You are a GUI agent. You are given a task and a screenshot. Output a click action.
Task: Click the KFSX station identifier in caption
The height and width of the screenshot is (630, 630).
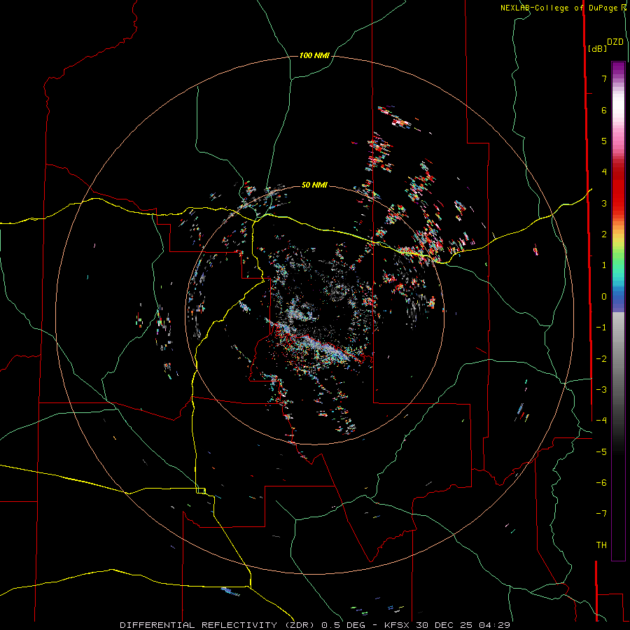398,625
